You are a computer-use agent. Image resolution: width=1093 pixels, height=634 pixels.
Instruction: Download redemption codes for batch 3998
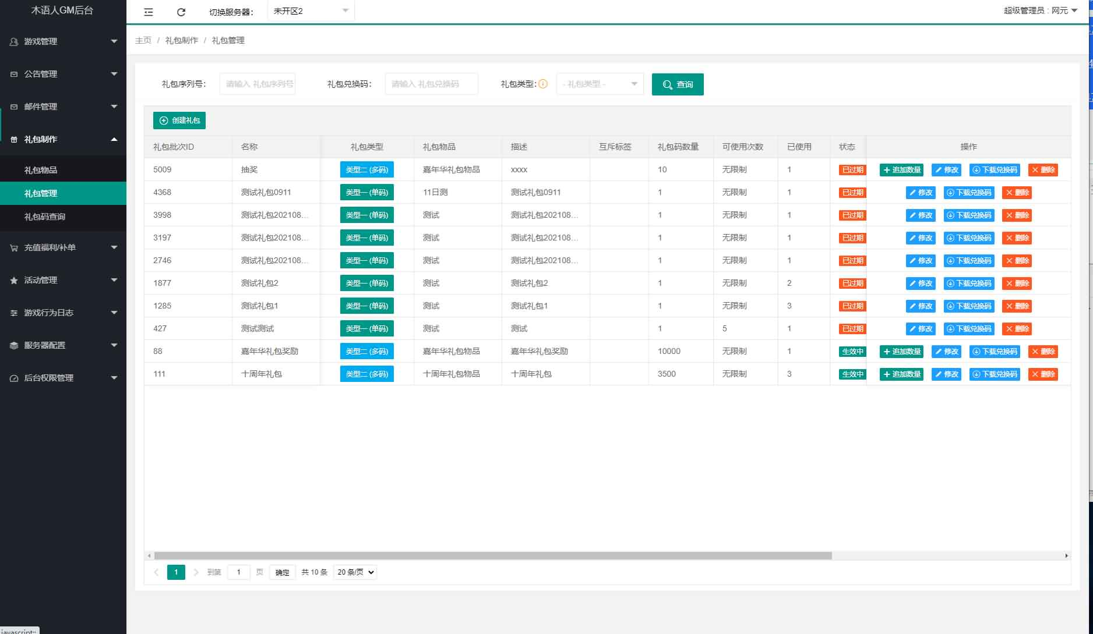tap(969, 215)
